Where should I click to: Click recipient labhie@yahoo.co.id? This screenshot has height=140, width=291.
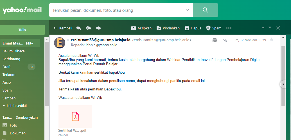point(101,45)
